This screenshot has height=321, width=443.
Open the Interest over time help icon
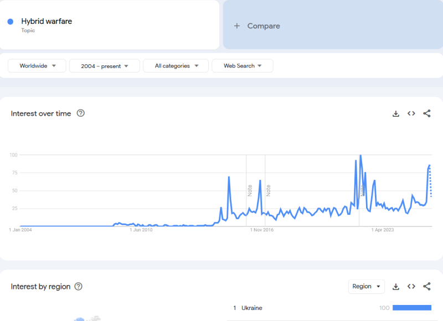pos(80,113)
